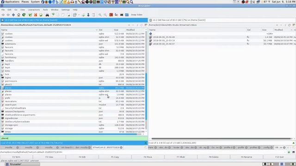Select the 2018-06-09_15-46-07 video file
The height and width of the screenshot is (166, 296).
222,44
